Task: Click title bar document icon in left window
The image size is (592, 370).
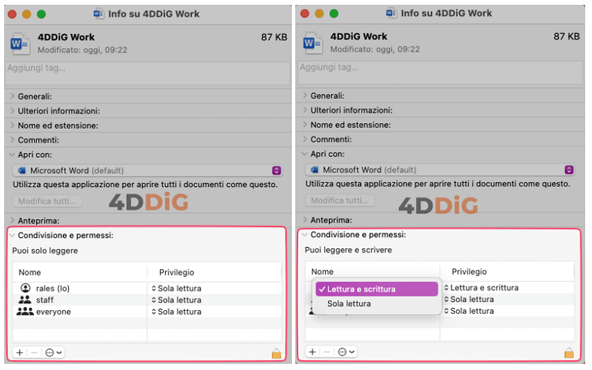Action: (x=98, y=14)
